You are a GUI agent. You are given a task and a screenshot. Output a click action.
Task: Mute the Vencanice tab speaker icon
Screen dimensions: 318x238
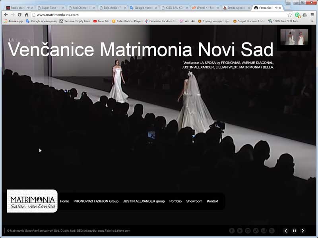276,8
